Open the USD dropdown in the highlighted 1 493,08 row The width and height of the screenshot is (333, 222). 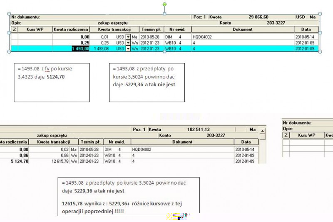point(128,49)
